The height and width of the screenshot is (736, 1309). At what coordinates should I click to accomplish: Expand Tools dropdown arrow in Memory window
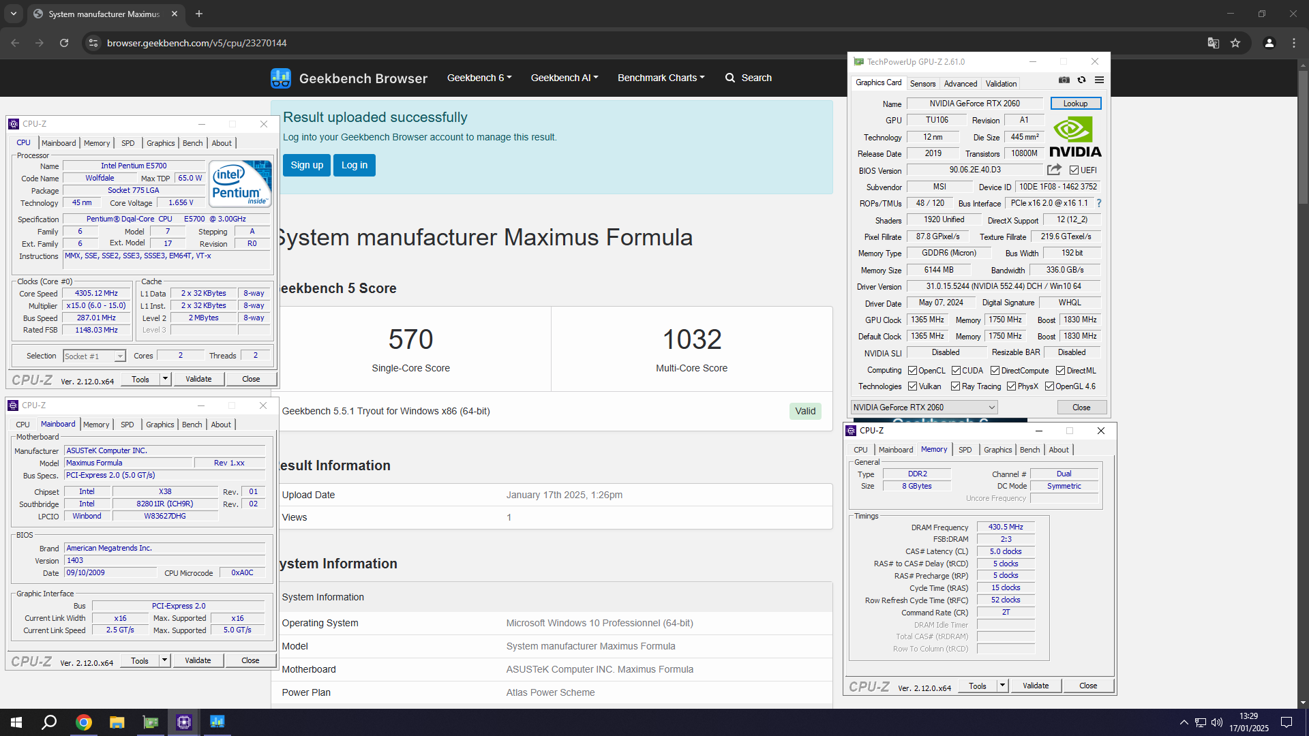coord(1002,686)
